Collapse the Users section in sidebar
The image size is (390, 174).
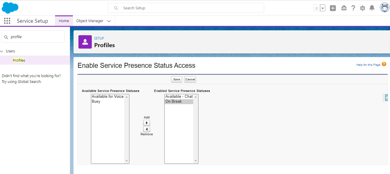3,51
